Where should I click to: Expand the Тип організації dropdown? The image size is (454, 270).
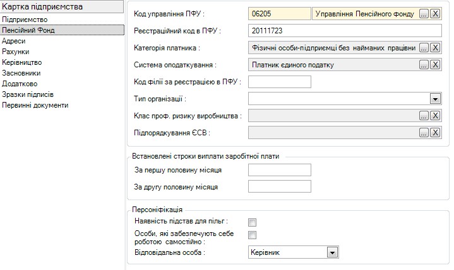point(434,99)
